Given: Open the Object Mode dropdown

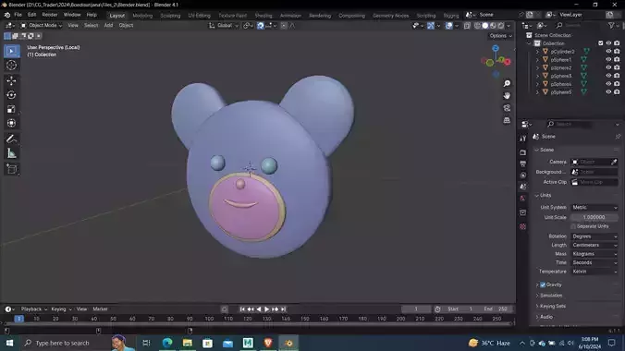Looking at the screenshot, I should 42,26.
